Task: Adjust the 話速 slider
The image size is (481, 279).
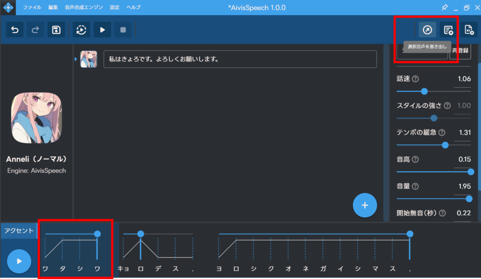Action: click(x=434, y=91)
